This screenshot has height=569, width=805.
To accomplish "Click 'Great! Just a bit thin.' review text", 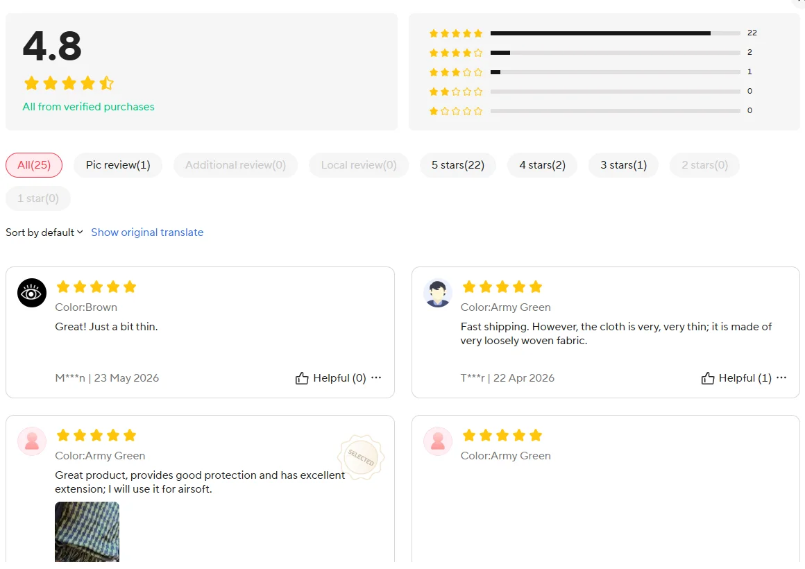I will [x=106, y=327].
